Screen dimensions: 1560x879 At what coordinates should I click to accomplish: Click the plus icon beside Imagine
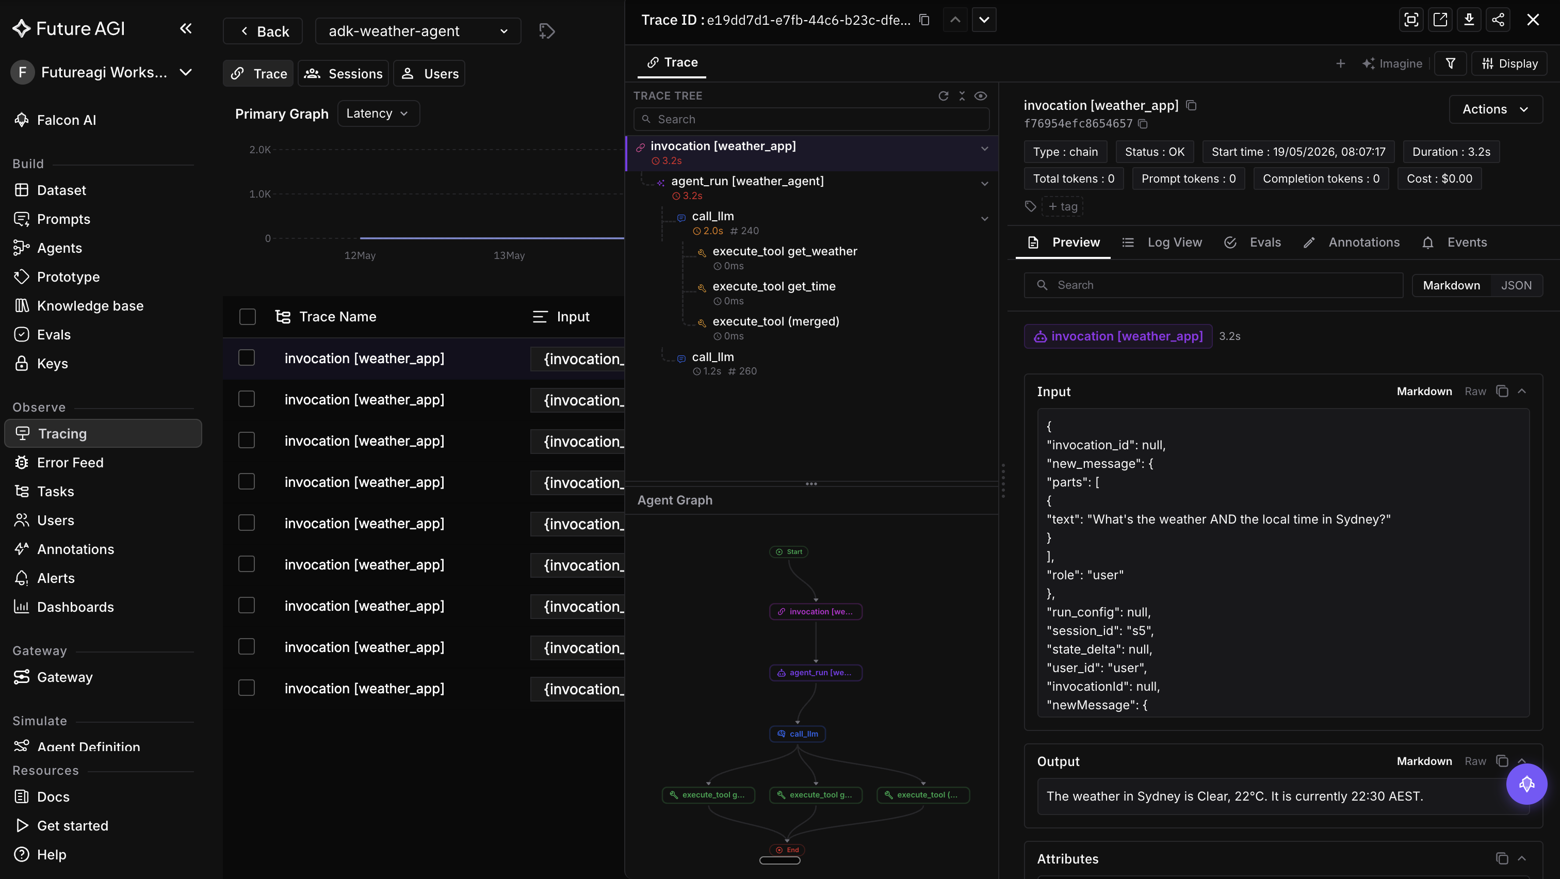1341,63
